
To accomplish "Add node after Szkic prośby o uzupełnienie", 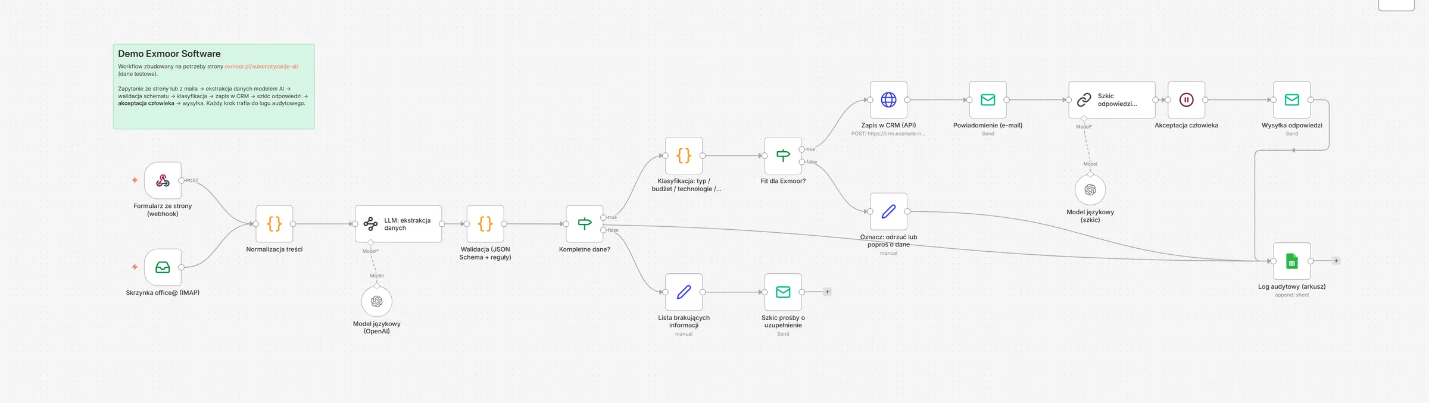I will pos(827,292).
